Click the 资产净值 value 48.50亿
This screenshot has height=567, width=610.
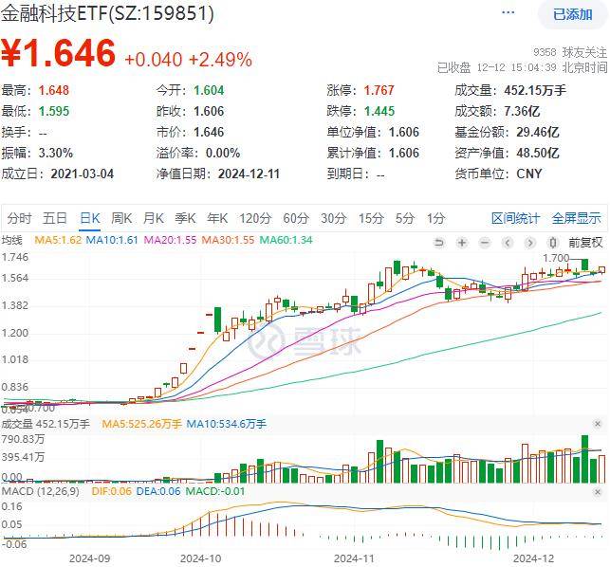pos(538,153)
